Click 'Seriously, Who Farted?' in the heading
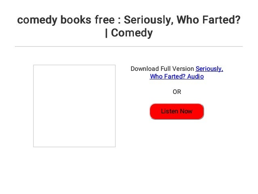This screenshot has height=194, width=258. pos(182,20)
